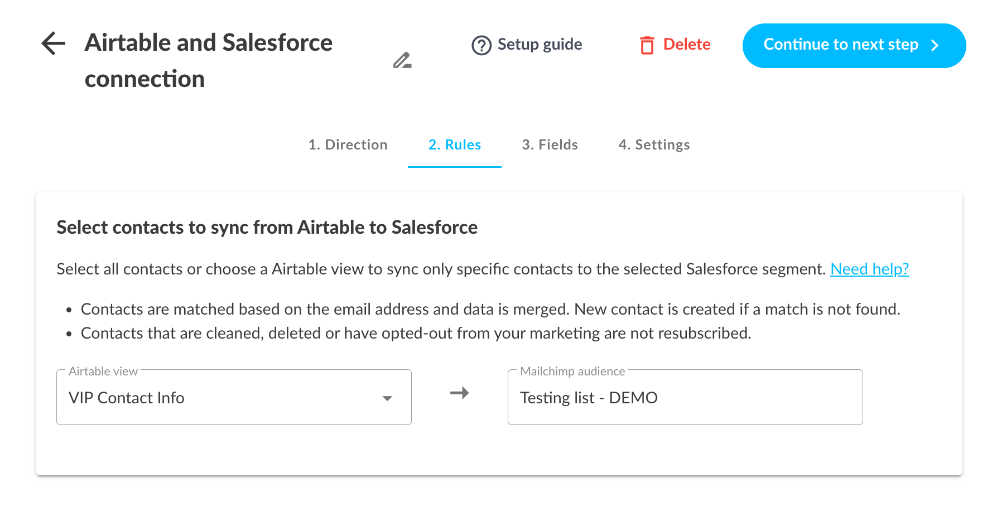
Task: Click the Testing list - DEMO audience field
Action: (x=685, y=398)
